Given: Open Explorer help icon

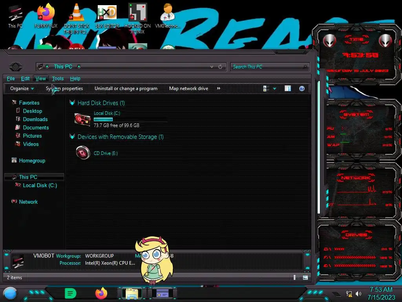Looking at the screenshot, I should (x=302, y=88).
